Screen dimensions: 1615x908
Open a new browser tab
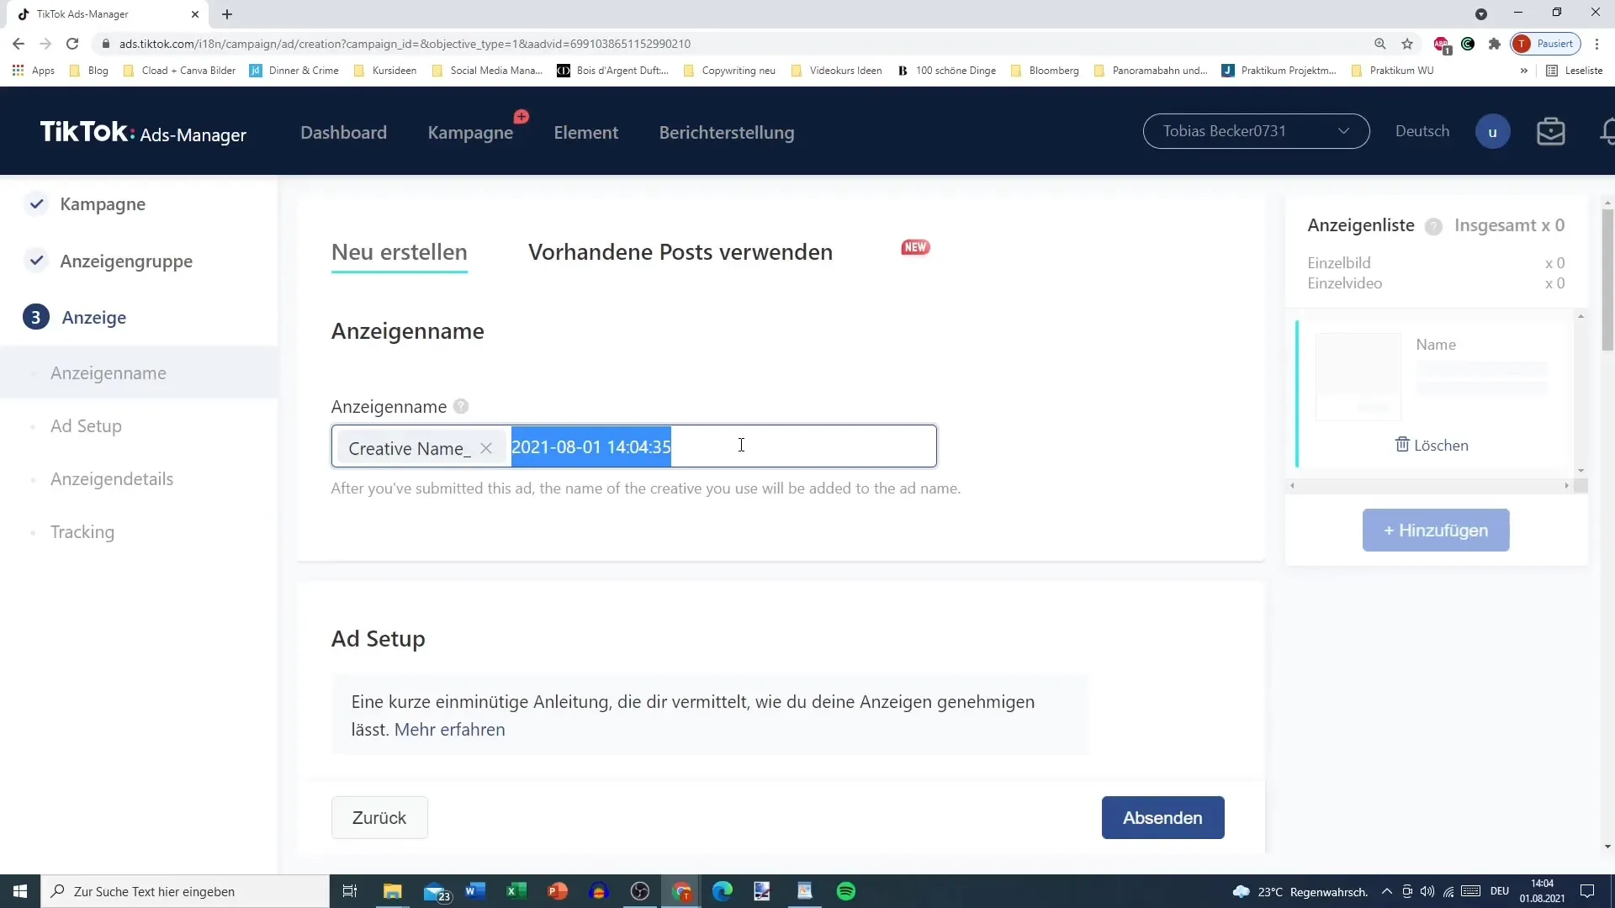227,14
